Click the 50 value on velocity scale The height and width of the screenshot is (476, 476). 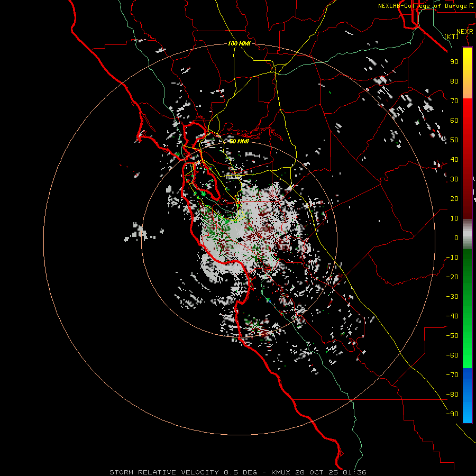(454, 140)
